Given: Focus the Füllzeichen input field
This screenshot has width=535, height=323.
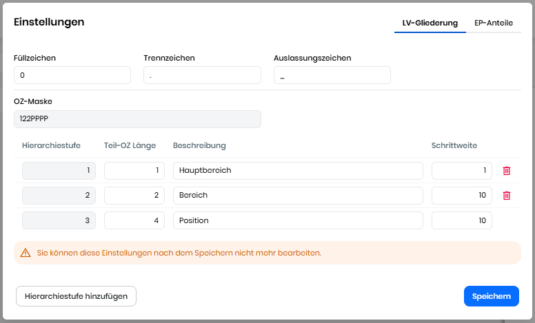Looking at the screenshot, I should click(72, 75).
